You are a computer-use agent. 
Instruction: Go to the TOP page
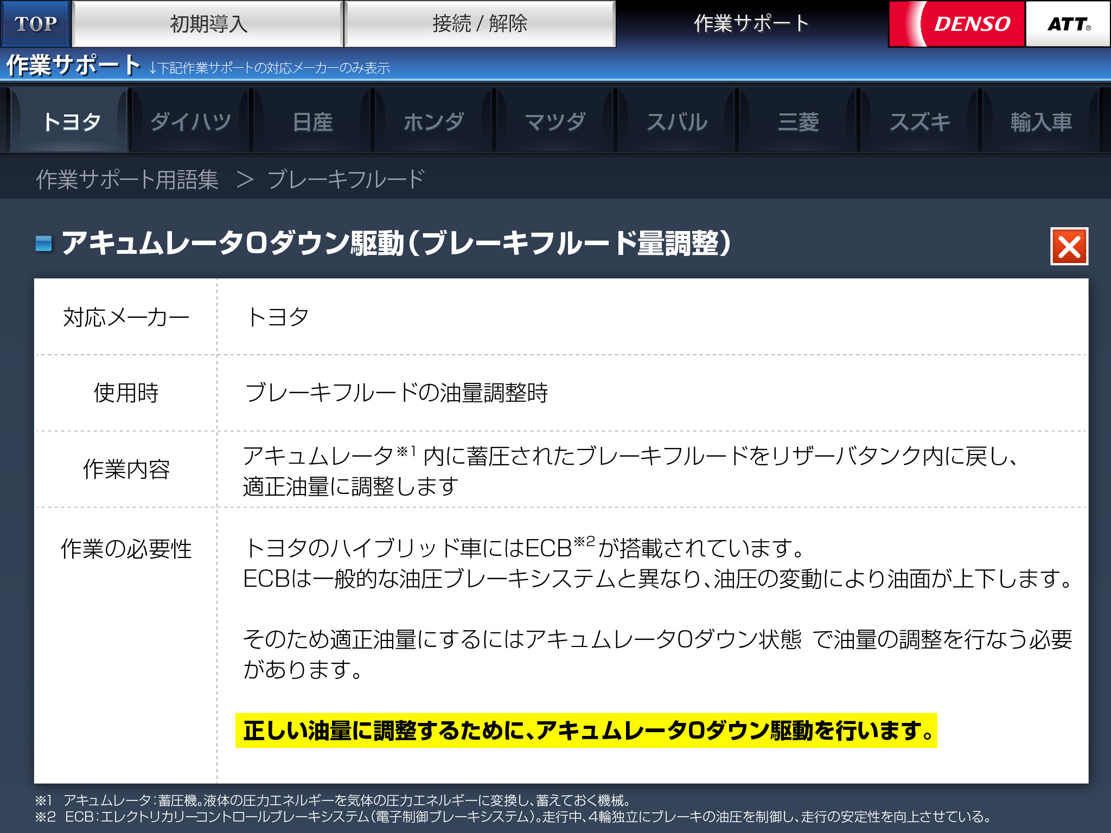36,24
